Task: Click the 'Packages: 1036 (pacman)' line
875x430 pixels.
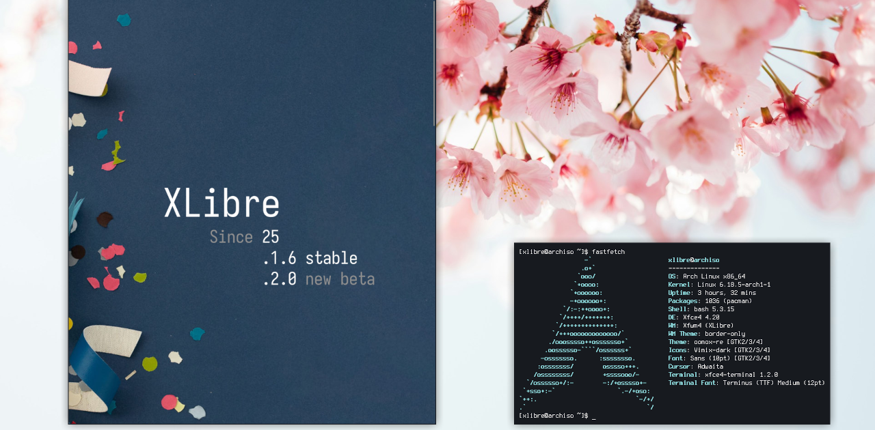Action: [x=710, y=301]
